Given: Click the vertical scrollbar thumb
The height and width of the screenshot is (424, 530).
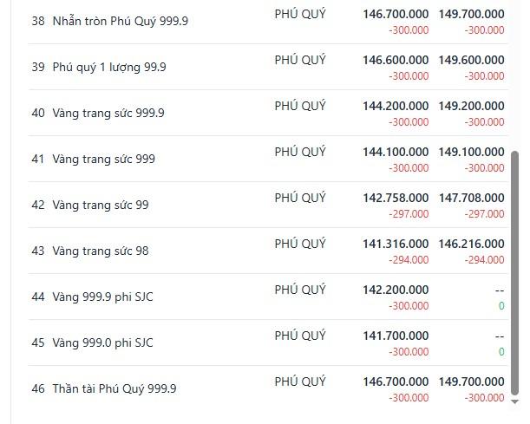Looking at the screenshot, I should point(514,273).
